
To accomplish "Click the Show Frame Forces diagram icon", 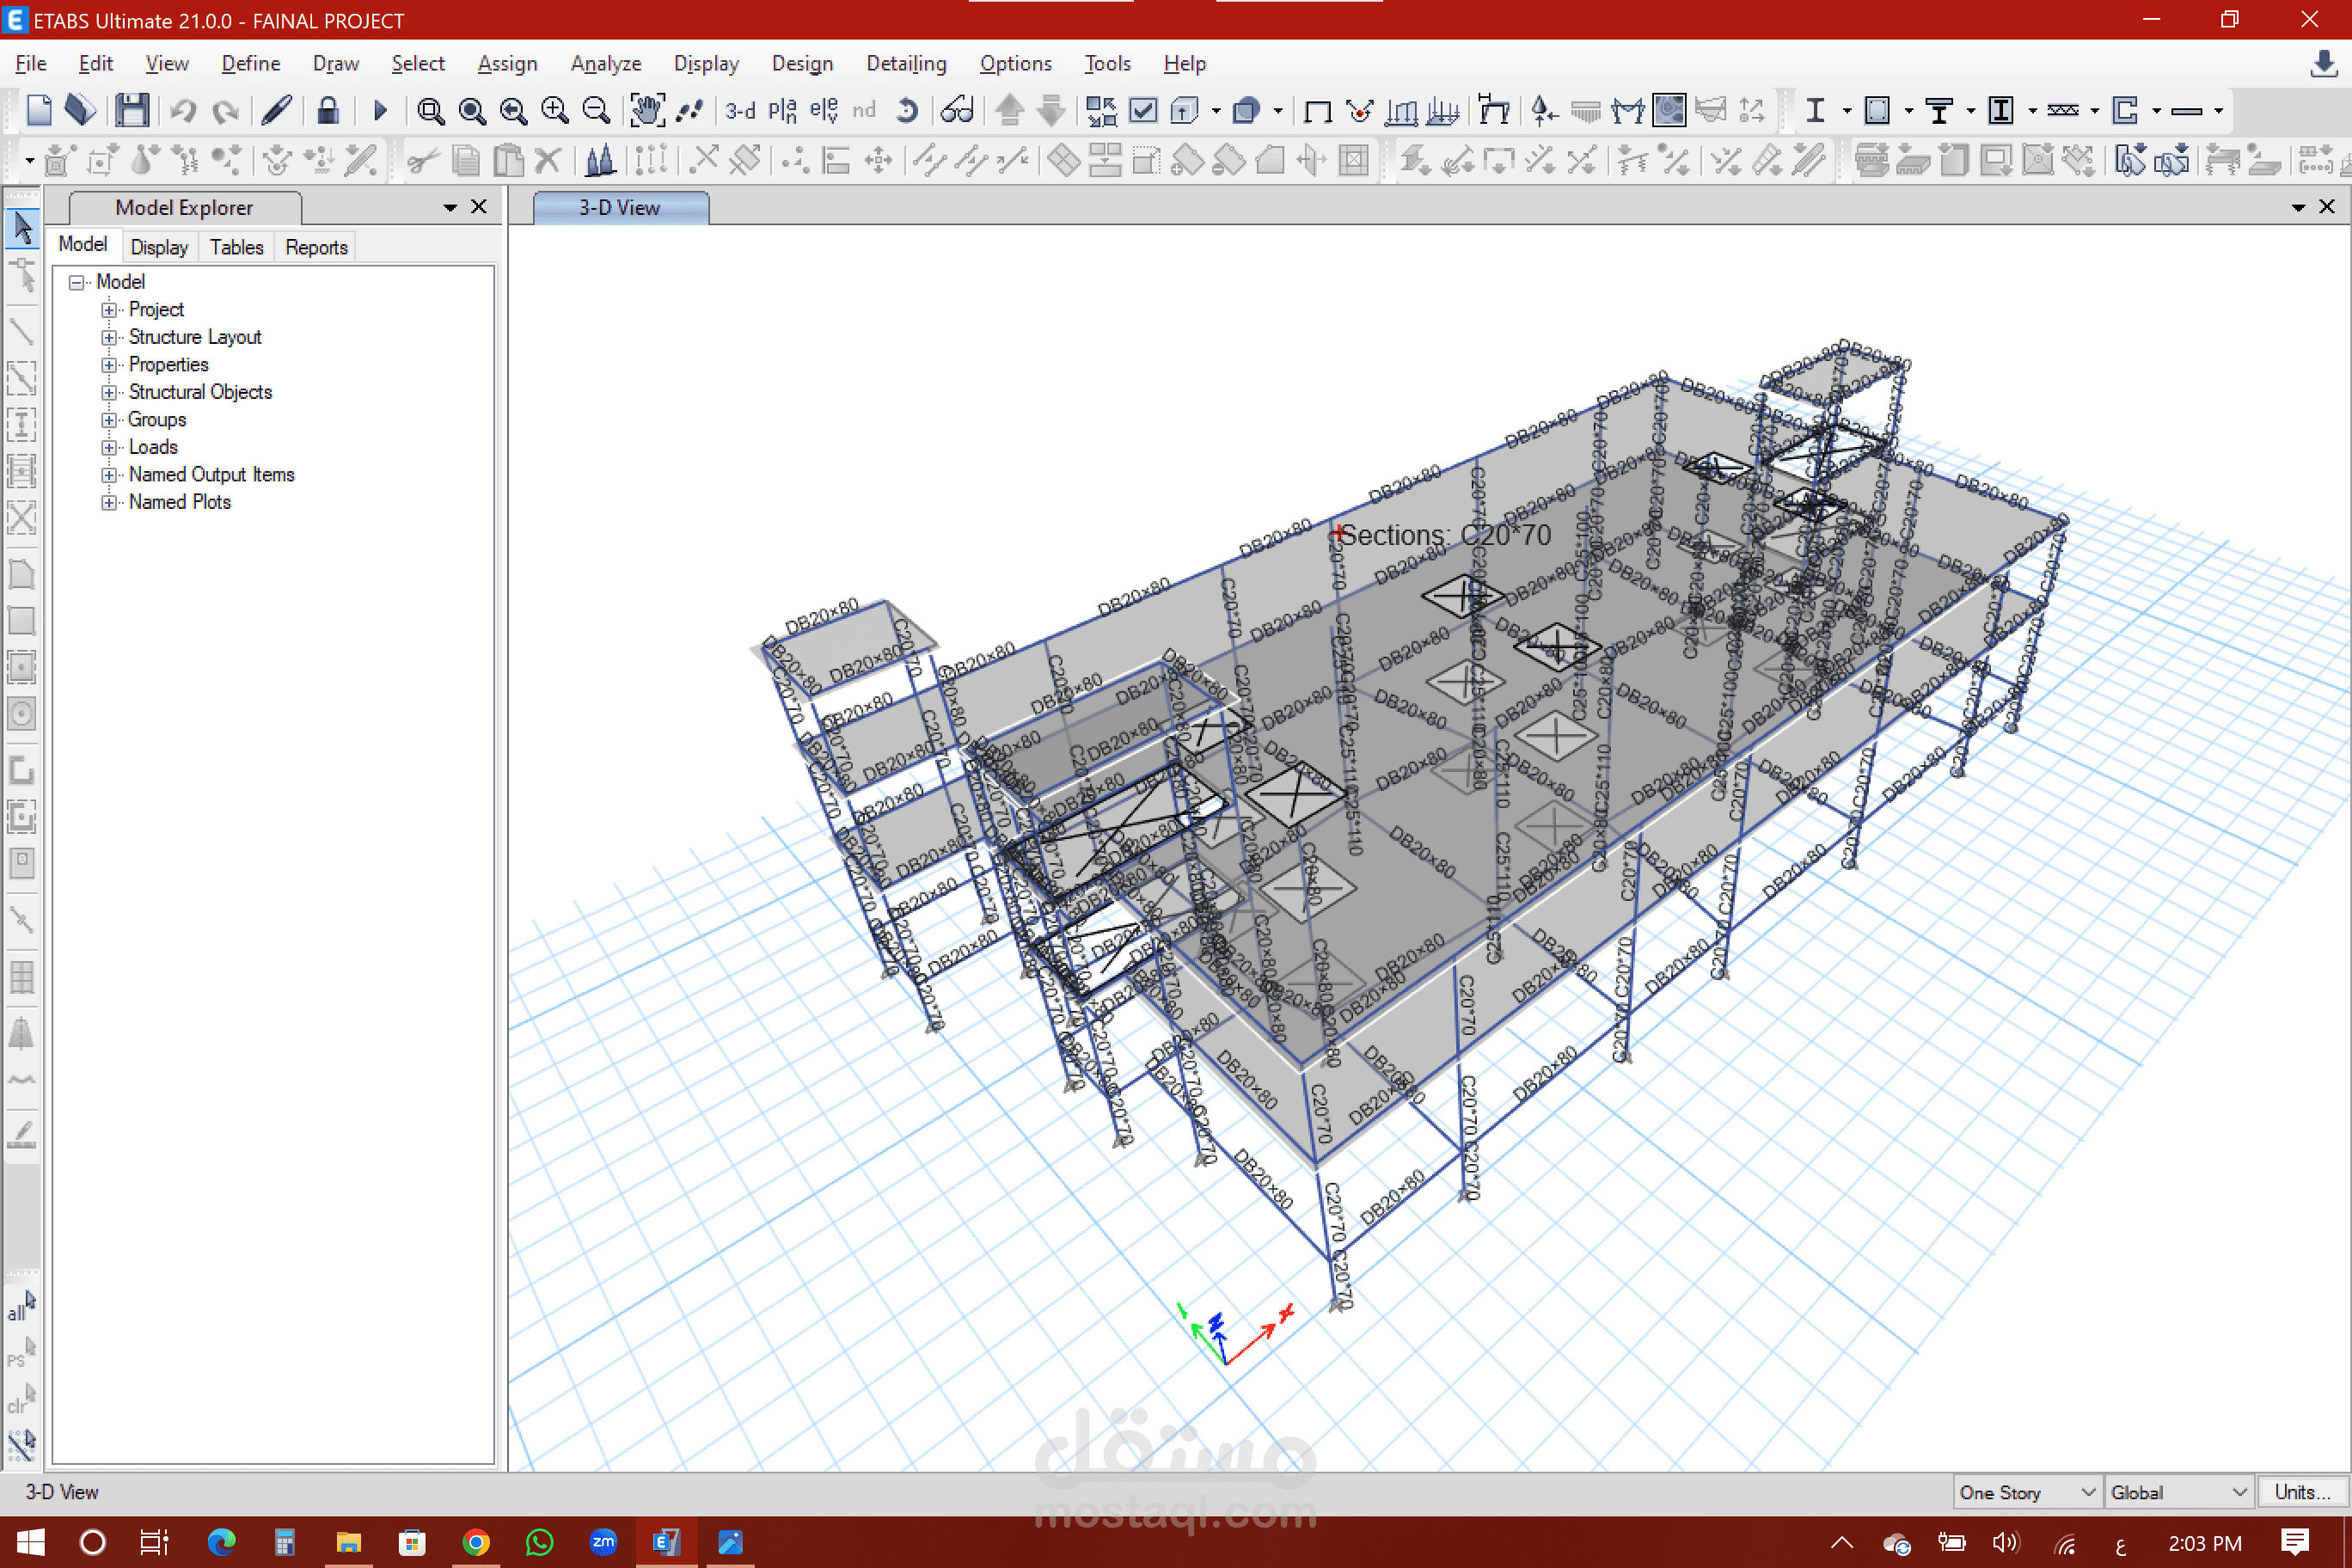I will (1627, 110).
